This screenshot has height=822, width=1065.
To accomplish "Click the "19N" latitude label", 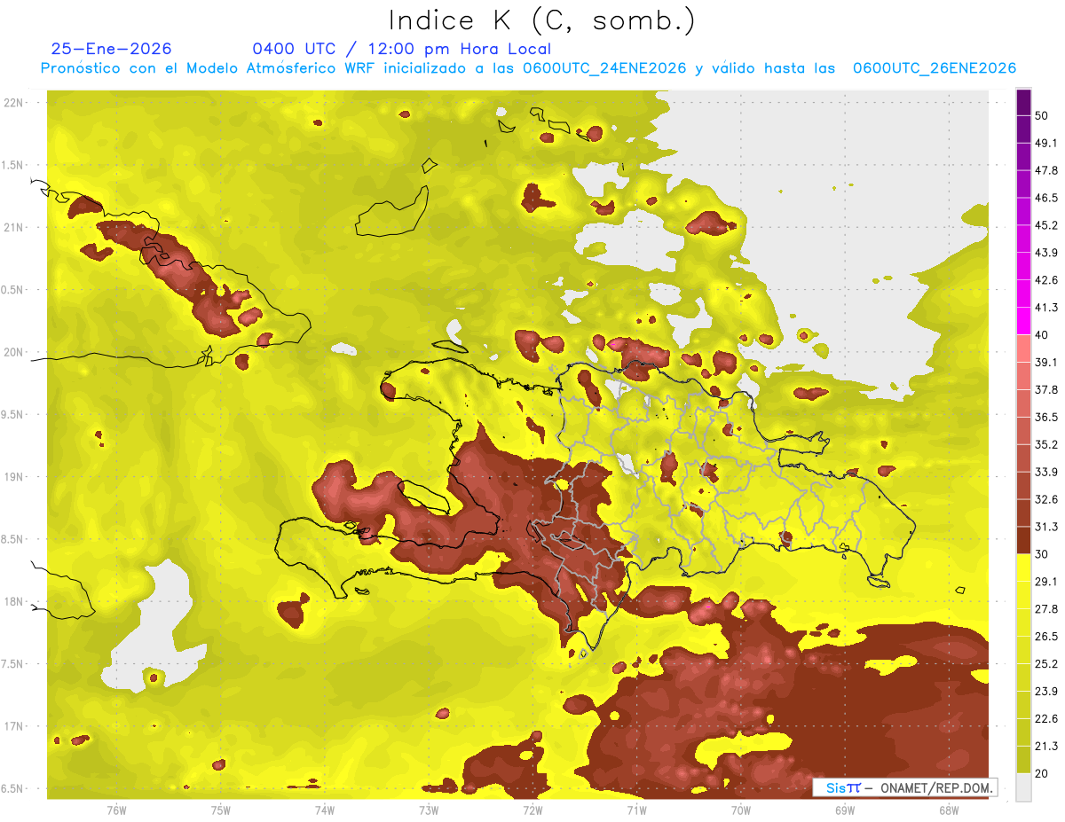I will [x=14, y=476].
